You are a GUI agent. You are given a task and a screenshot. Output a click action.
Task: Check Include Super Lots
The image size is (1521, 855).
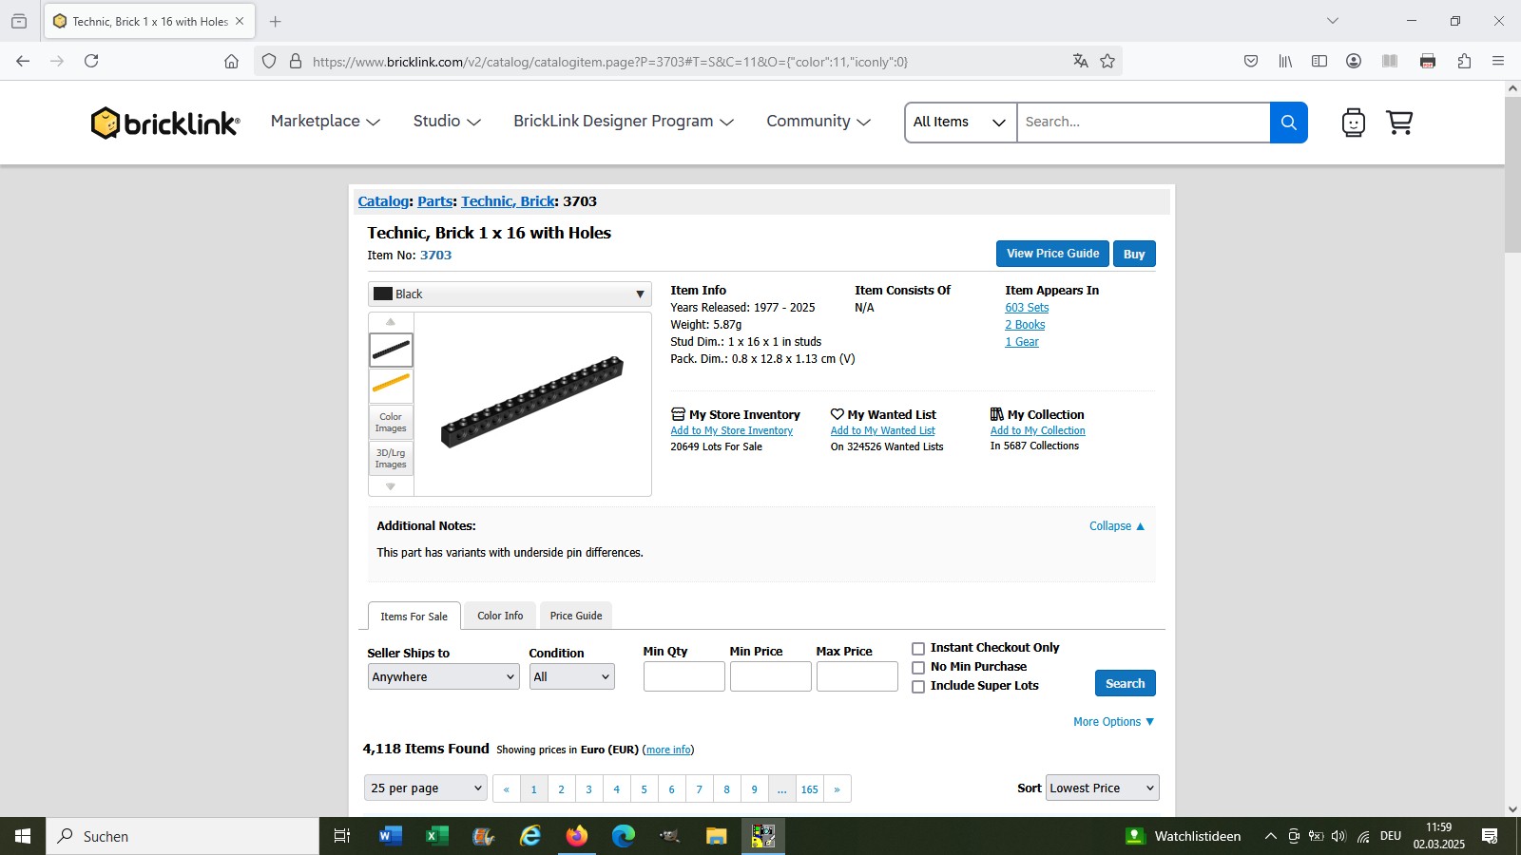tap(918, 687)
